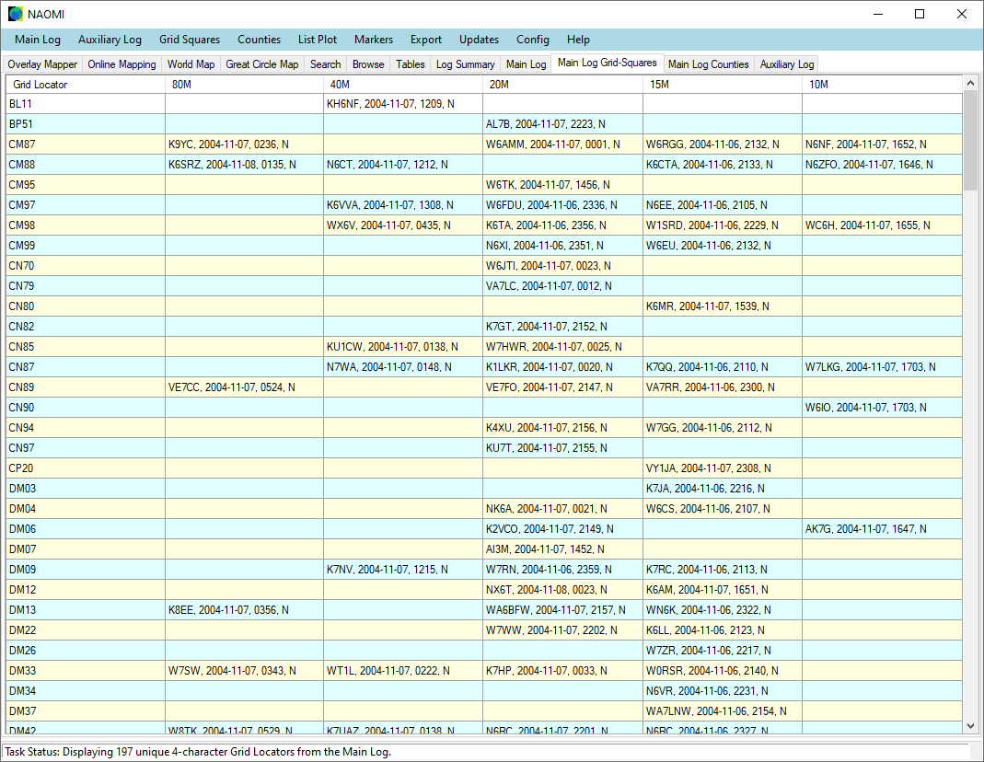
Task: Click the K6VVA 40M cell
Action: 403,205
